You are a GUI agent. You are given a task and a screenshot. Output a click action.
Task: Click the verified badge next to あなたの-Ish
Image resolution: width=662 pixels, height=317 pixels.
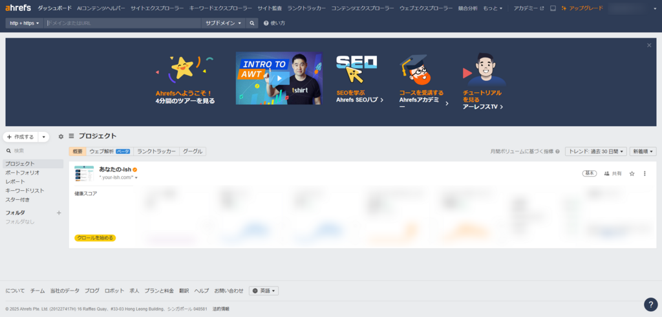coord(135,169)
